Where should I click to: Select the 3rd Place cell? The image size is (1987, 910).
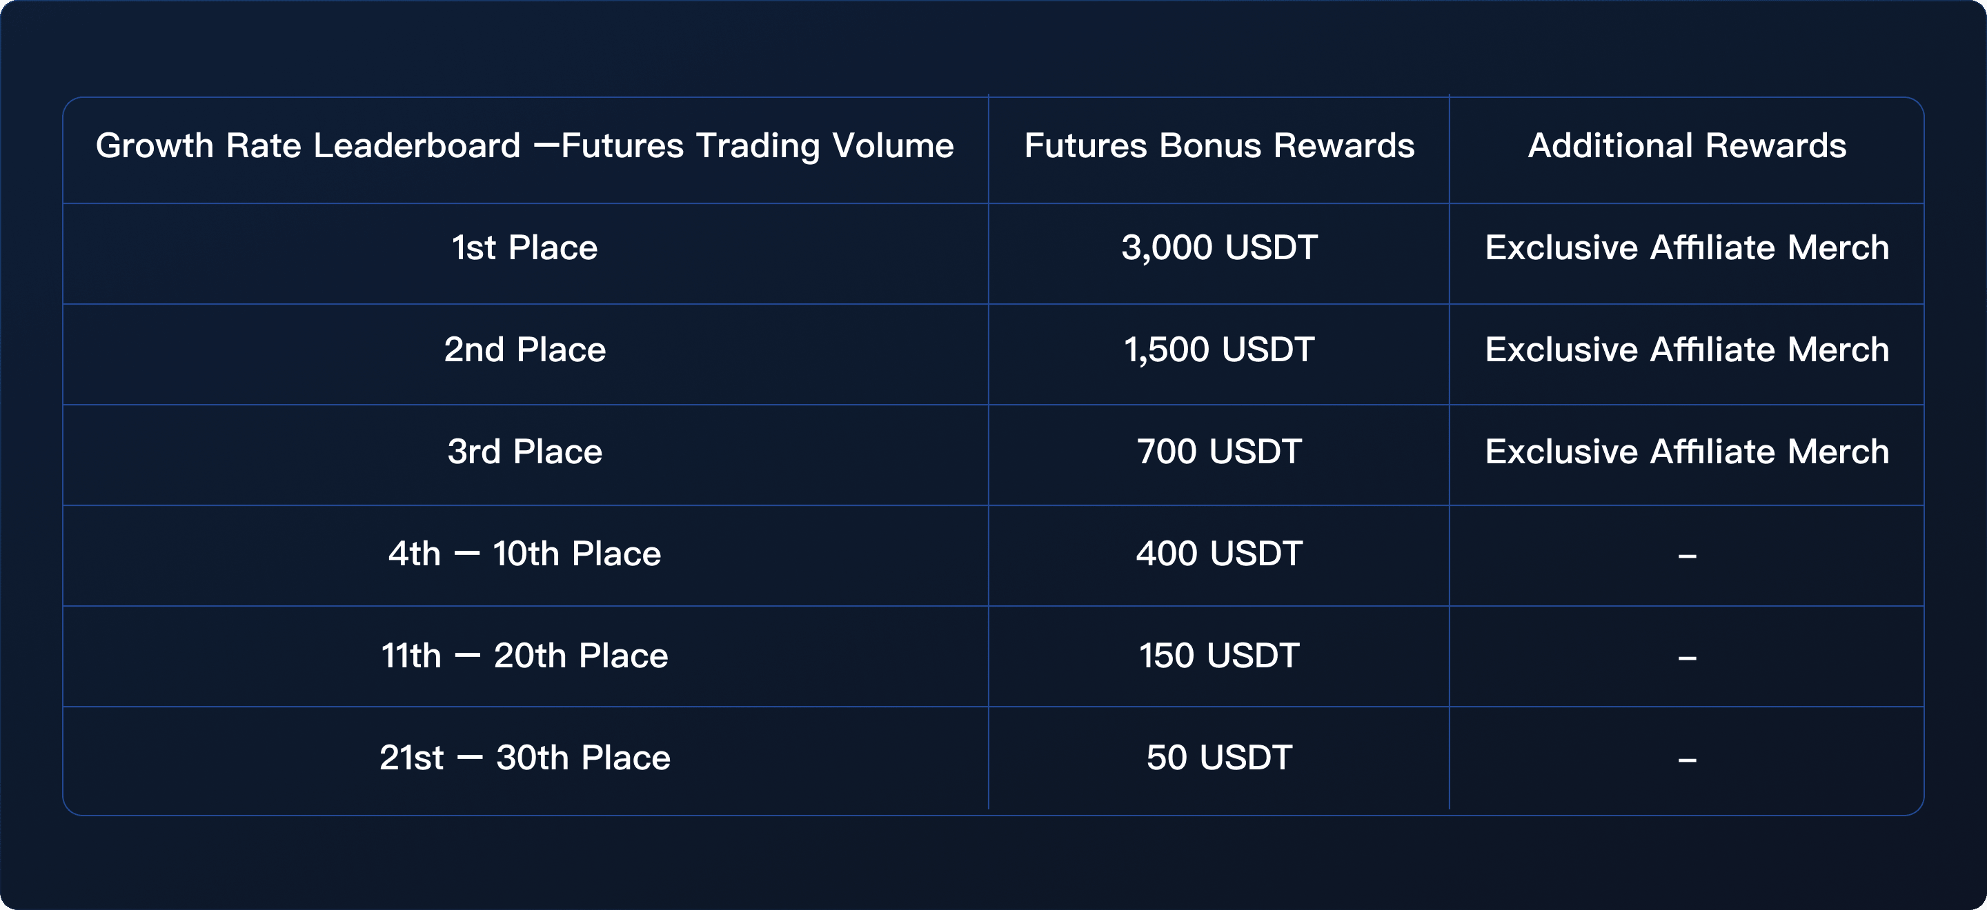524,452
